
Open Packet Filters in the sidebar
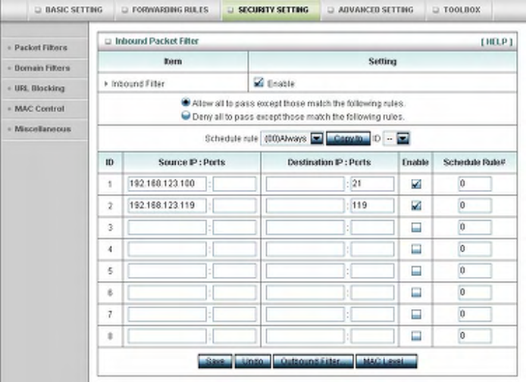click(x=41, y=47)
